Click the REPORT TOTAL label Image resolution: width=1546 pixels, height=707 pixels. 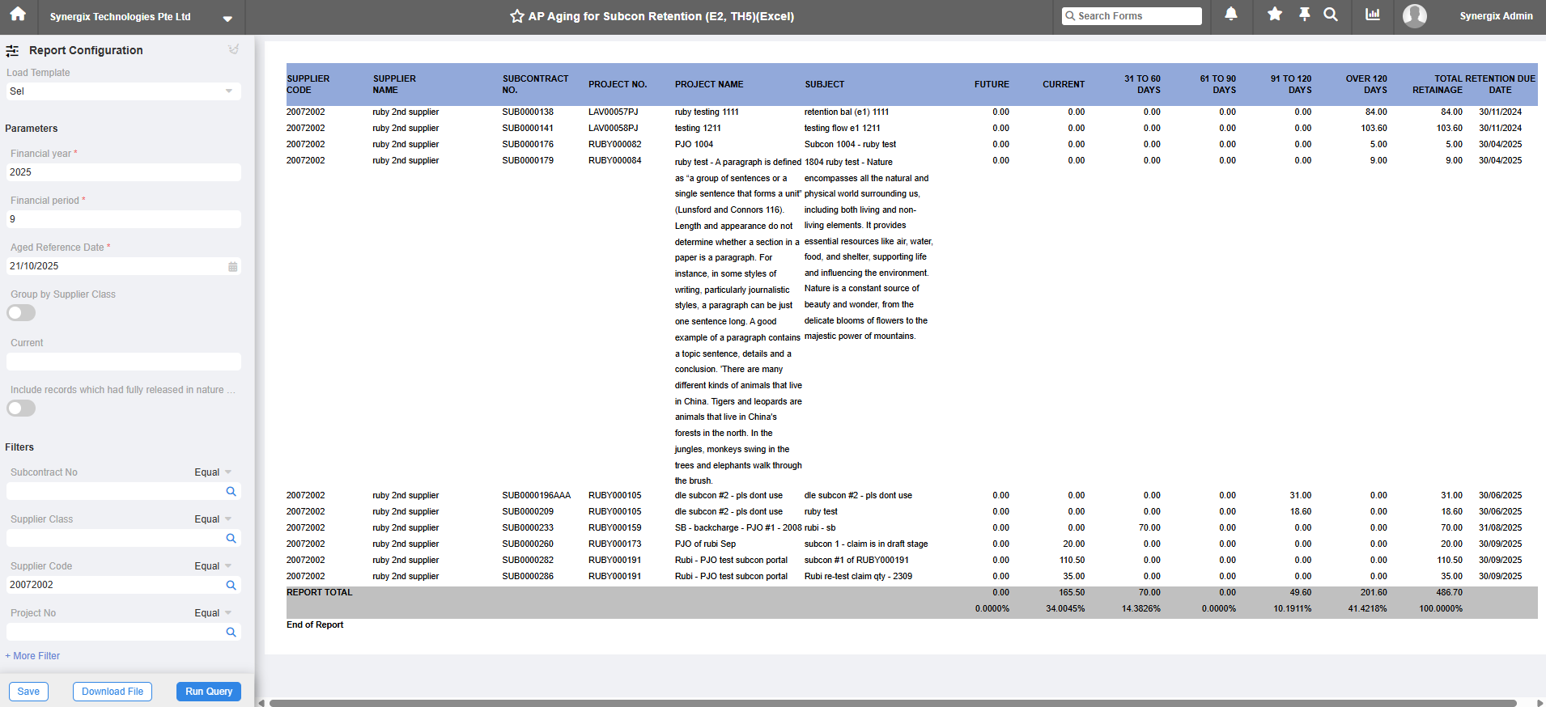[x=320, y=593]
